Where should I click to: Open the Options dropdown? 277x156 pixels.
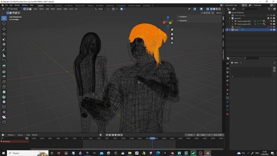pos(219,13)
